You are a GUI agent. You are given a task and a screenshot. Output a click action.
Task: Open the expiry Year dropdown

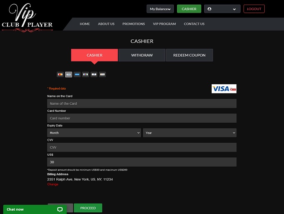tap(190, 133)
